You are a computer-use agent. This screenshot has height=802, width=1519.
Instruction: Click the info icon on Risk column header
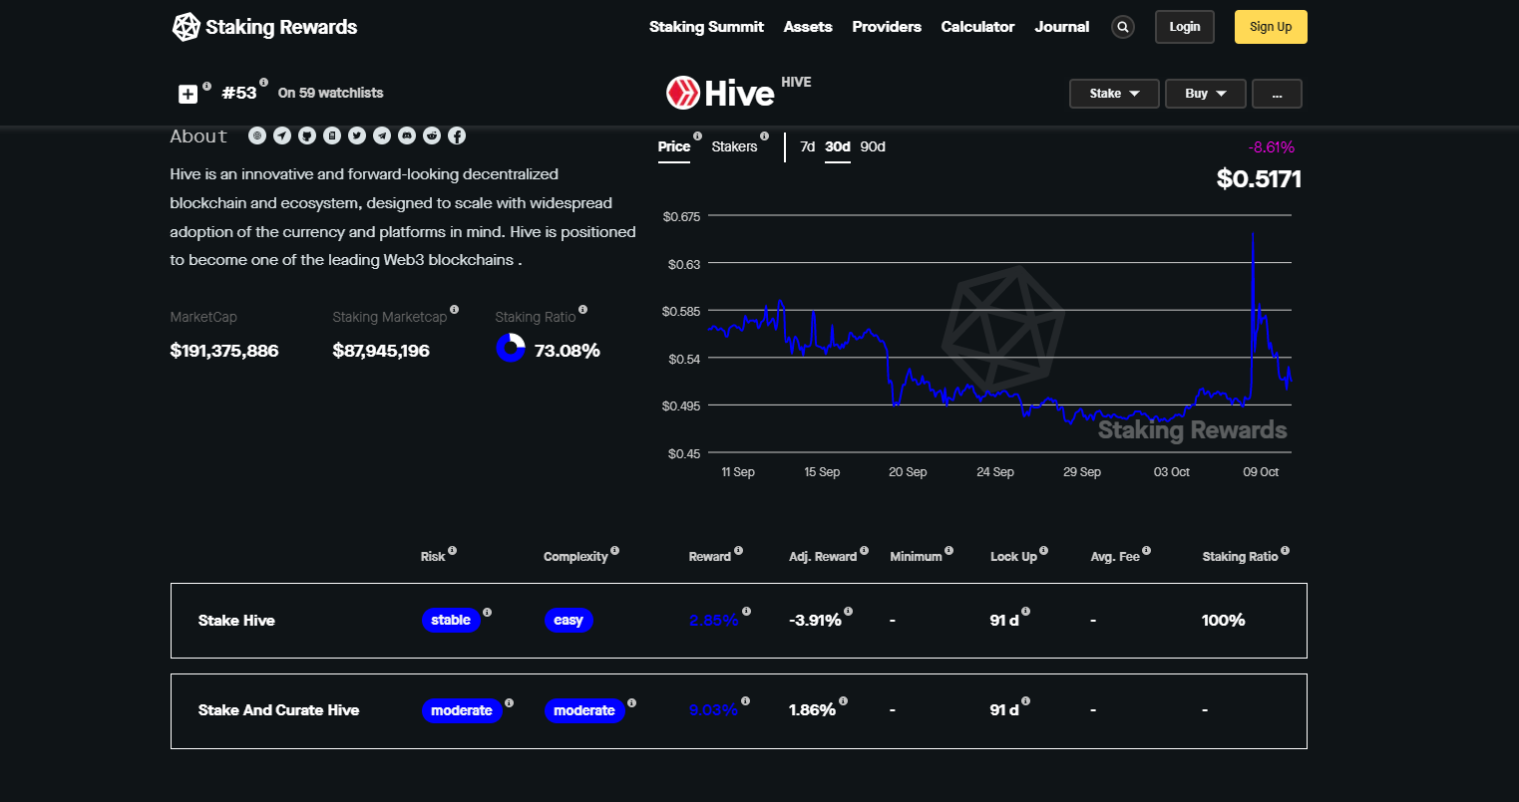point(452,550)
